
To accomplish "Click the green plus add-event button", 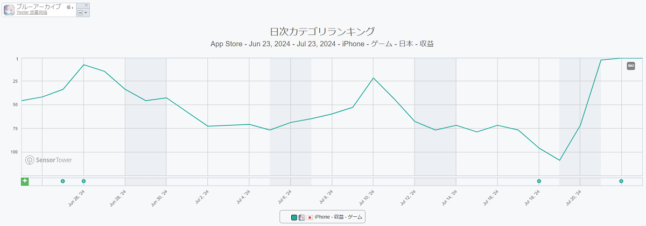I will click(25, 181).
